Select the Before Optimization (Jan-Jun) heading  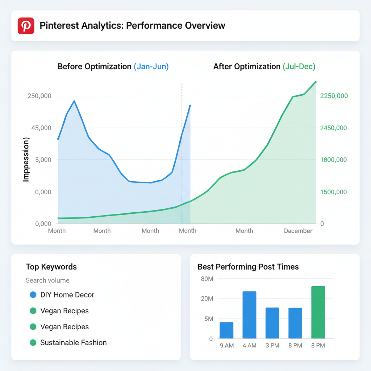[113, 67]
